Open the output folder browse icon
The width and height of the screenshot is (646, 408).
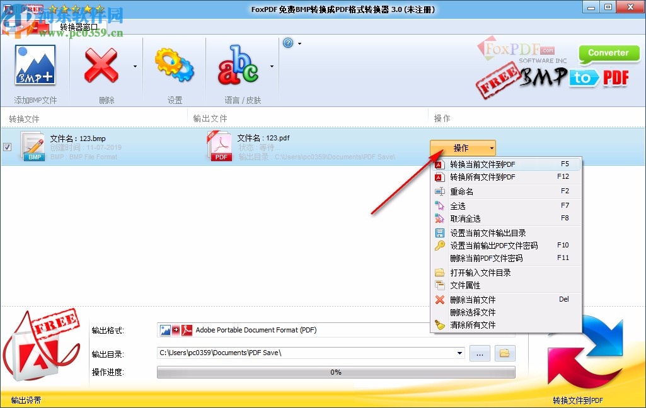504,353
